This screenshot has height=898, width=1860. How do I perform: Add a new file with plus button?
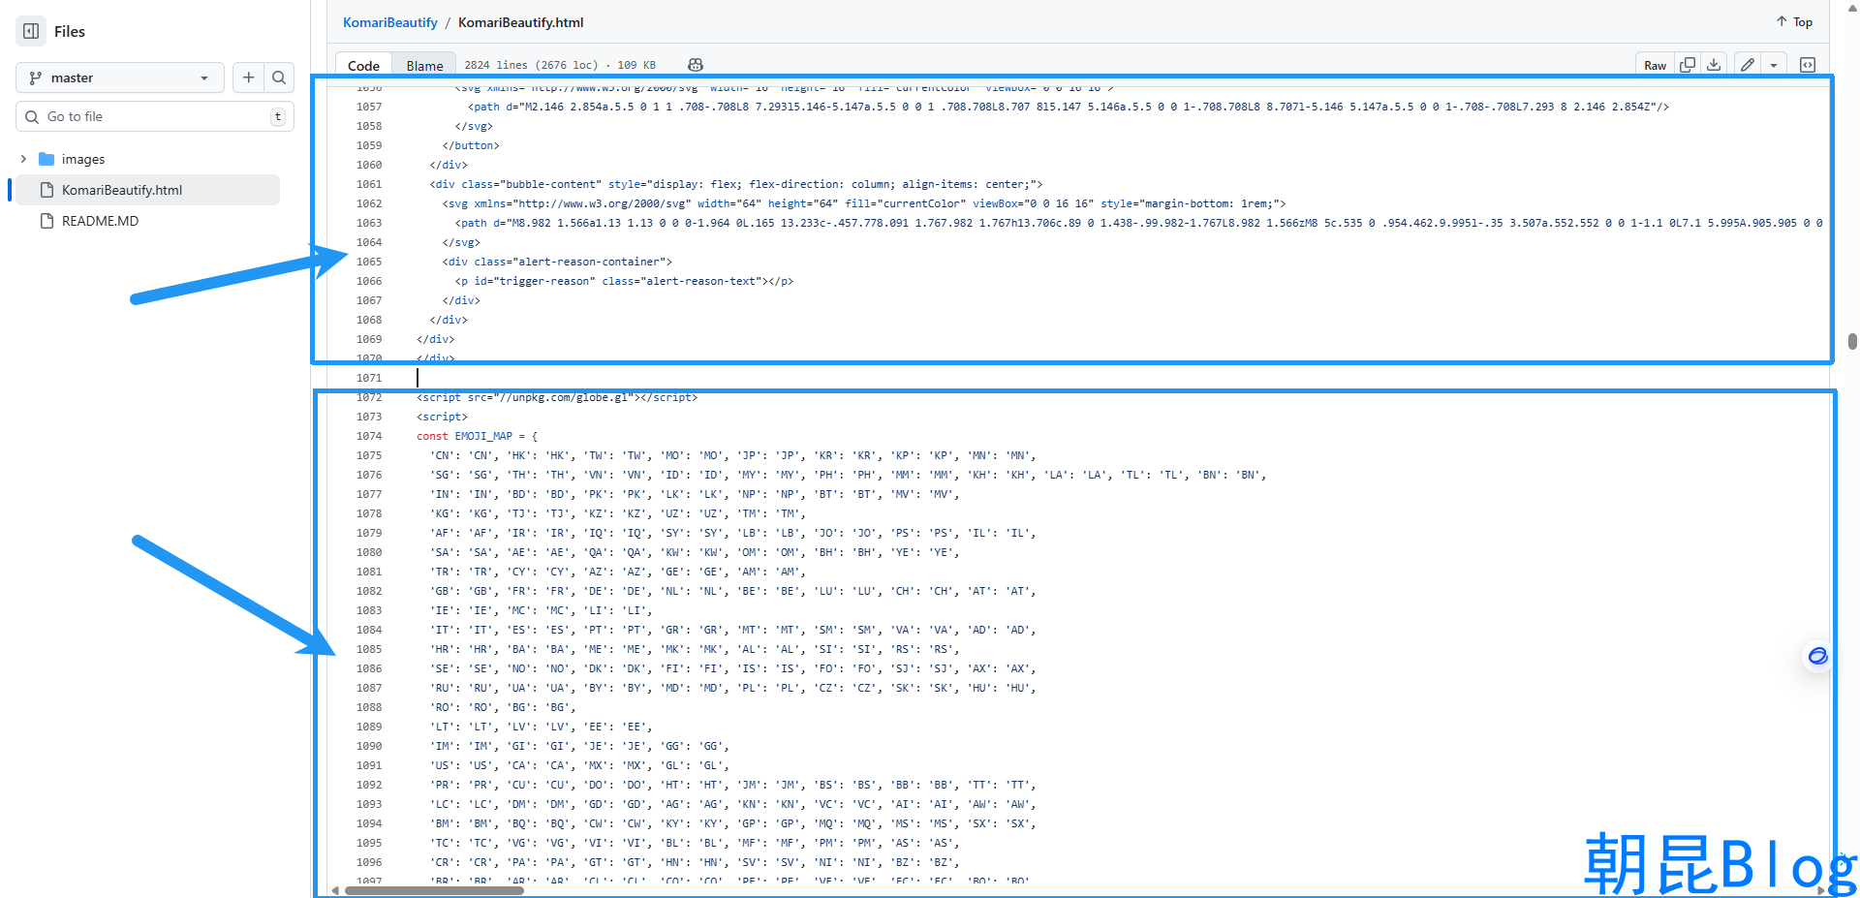click(249, 77)
